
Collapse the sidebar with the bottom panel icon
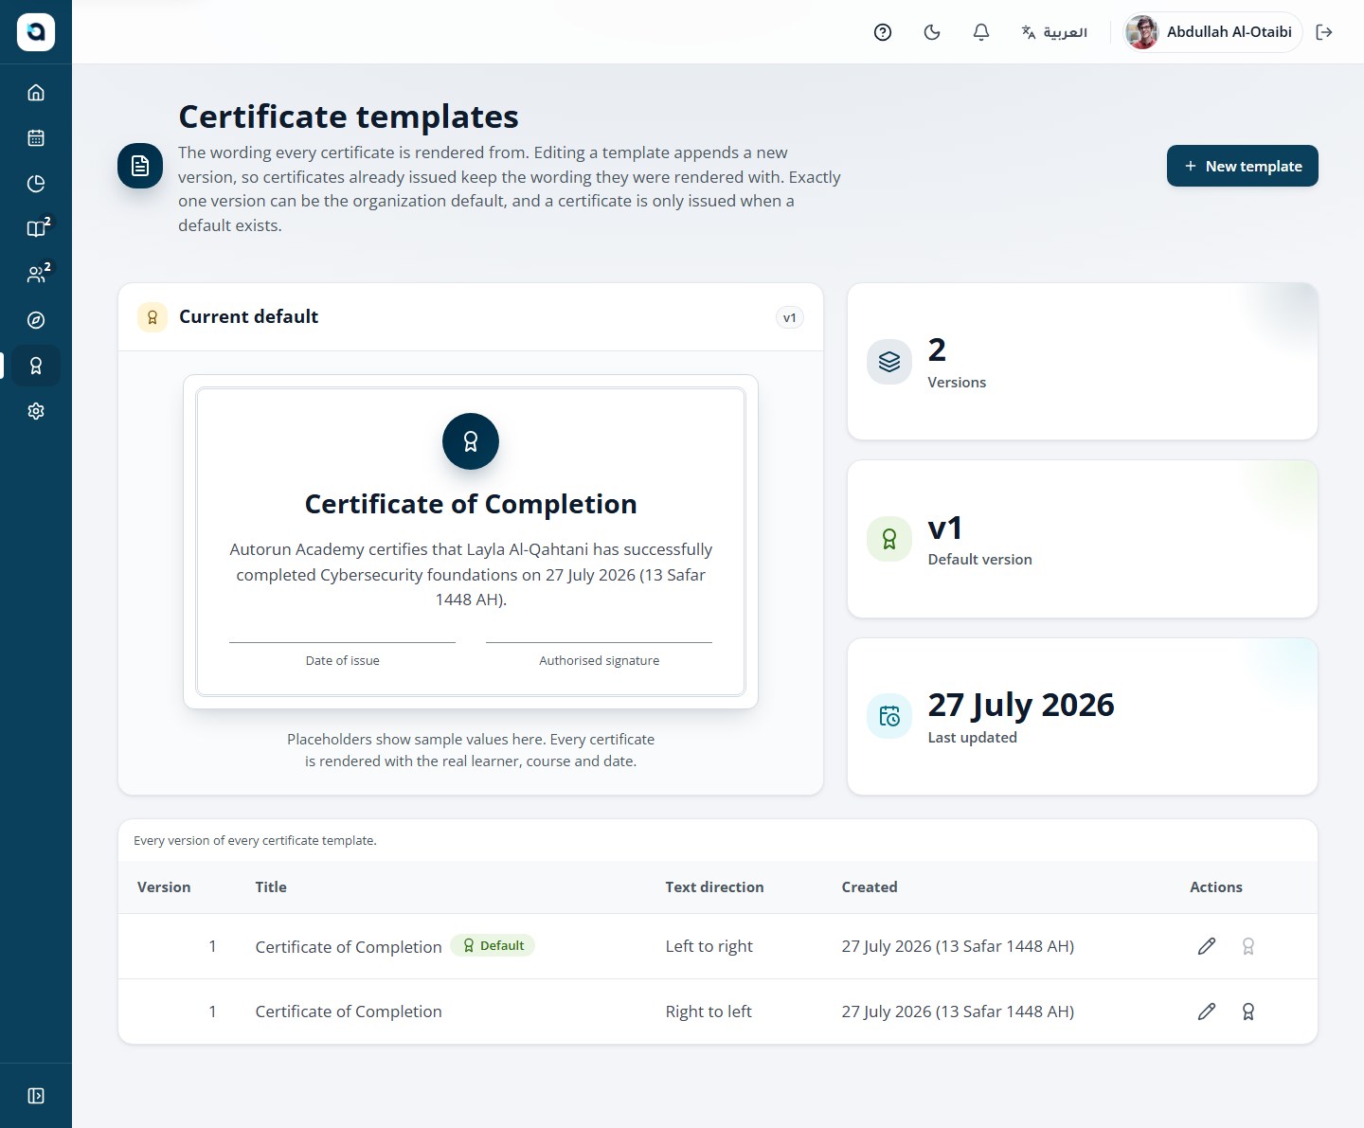(36, 1096)
